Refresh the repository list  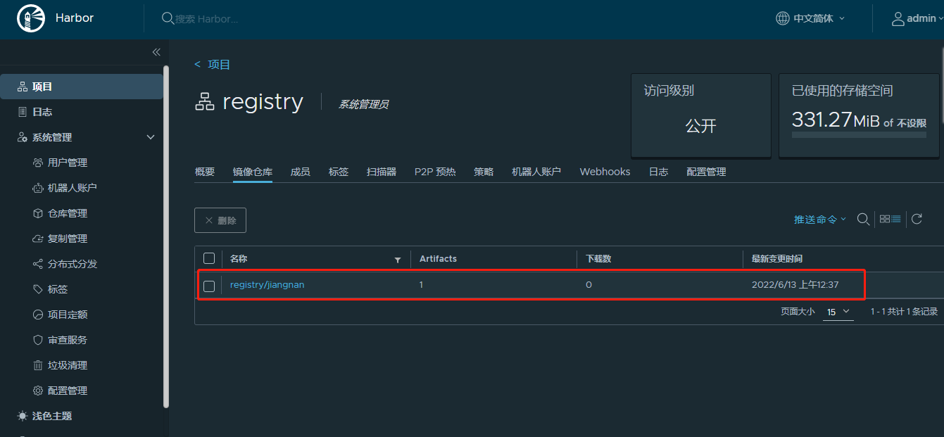pyautogui.click(x=917, y=220)
